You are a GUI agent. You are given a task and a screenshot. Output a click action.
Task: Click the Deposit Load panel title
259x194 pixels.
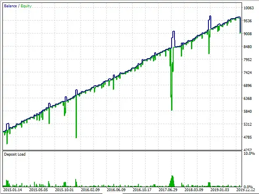[x=15, y=154]
